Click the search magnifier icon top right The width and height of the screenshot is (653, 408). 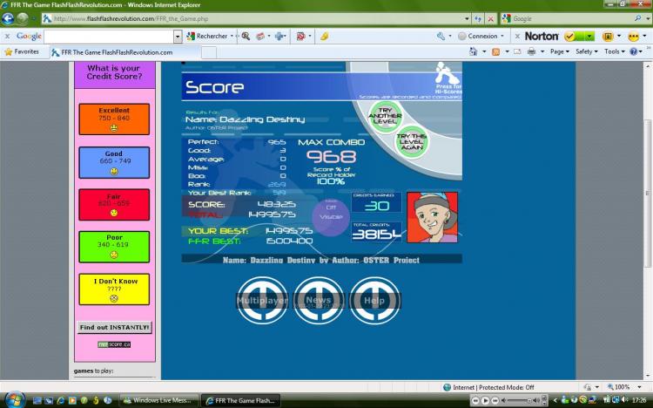(637, 19)
